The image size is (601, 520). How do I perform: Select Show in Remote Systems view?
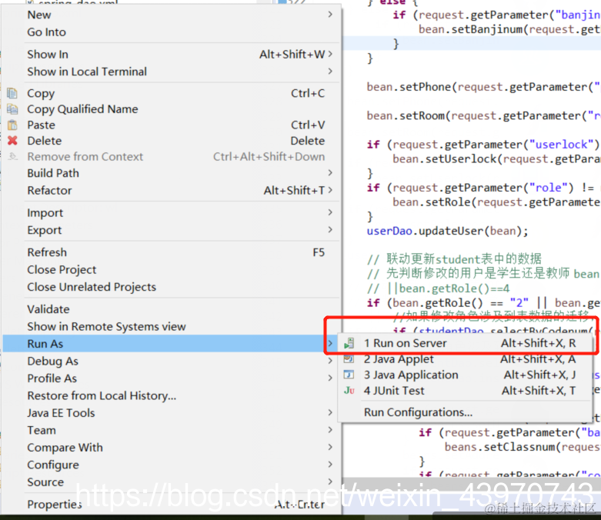[171, 326]
